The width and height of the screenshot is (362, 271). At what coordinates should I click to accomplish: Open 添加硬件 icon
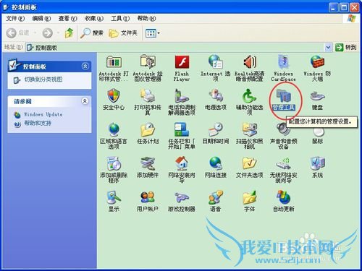coord(148,163)
